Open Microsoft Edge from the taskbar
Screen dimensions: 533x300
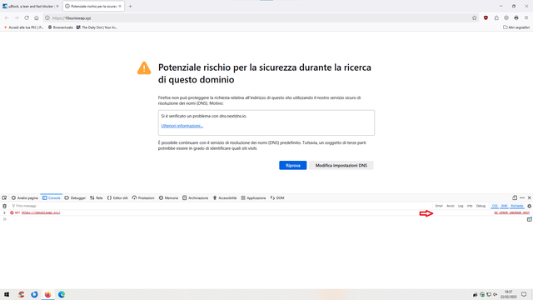(62, 294)
